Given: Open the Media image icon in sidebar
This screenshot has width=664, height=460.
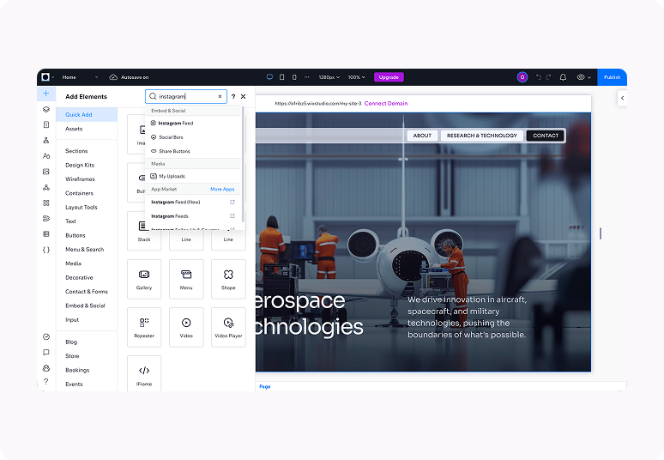Looking at the screenshot, I should pos(46,172).
